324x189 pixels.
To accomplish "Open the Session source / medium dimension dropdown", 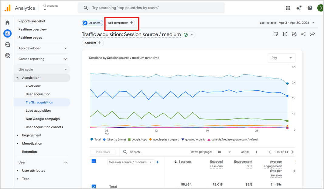I will (x=131, y=162).
